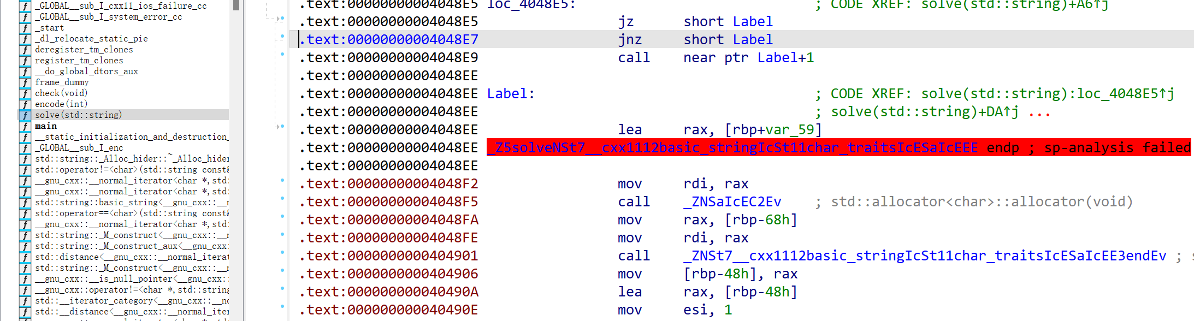Image resolution: width=1194 pixels, height=321 pixels.
Task: Follow the Label operand in the jz instruction
Action: [x=752, y=22]
